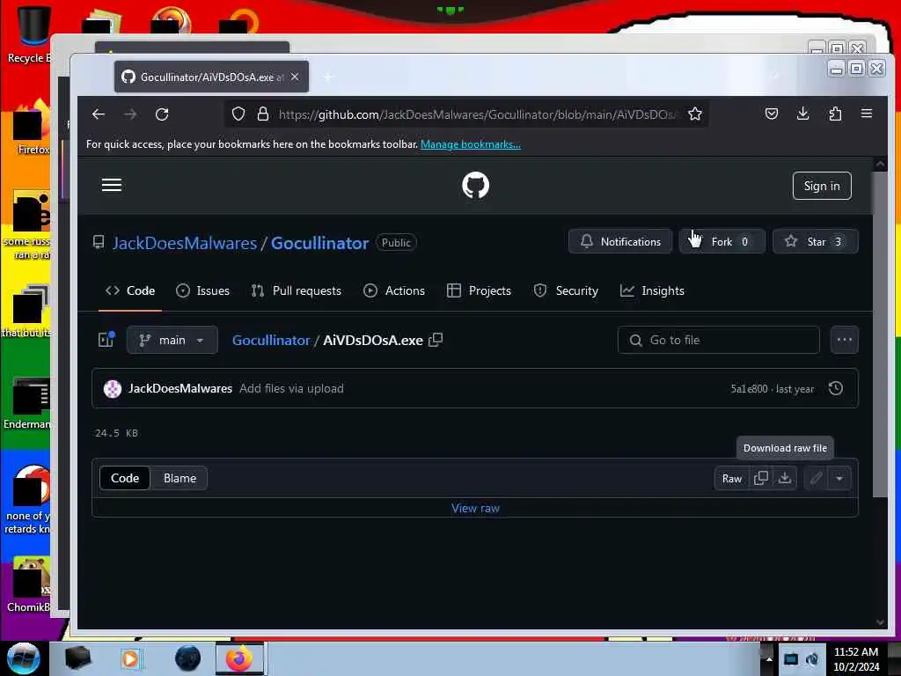The image size is (901, 676).
Task: Open a new browser tab
Action: click(327, 77)
